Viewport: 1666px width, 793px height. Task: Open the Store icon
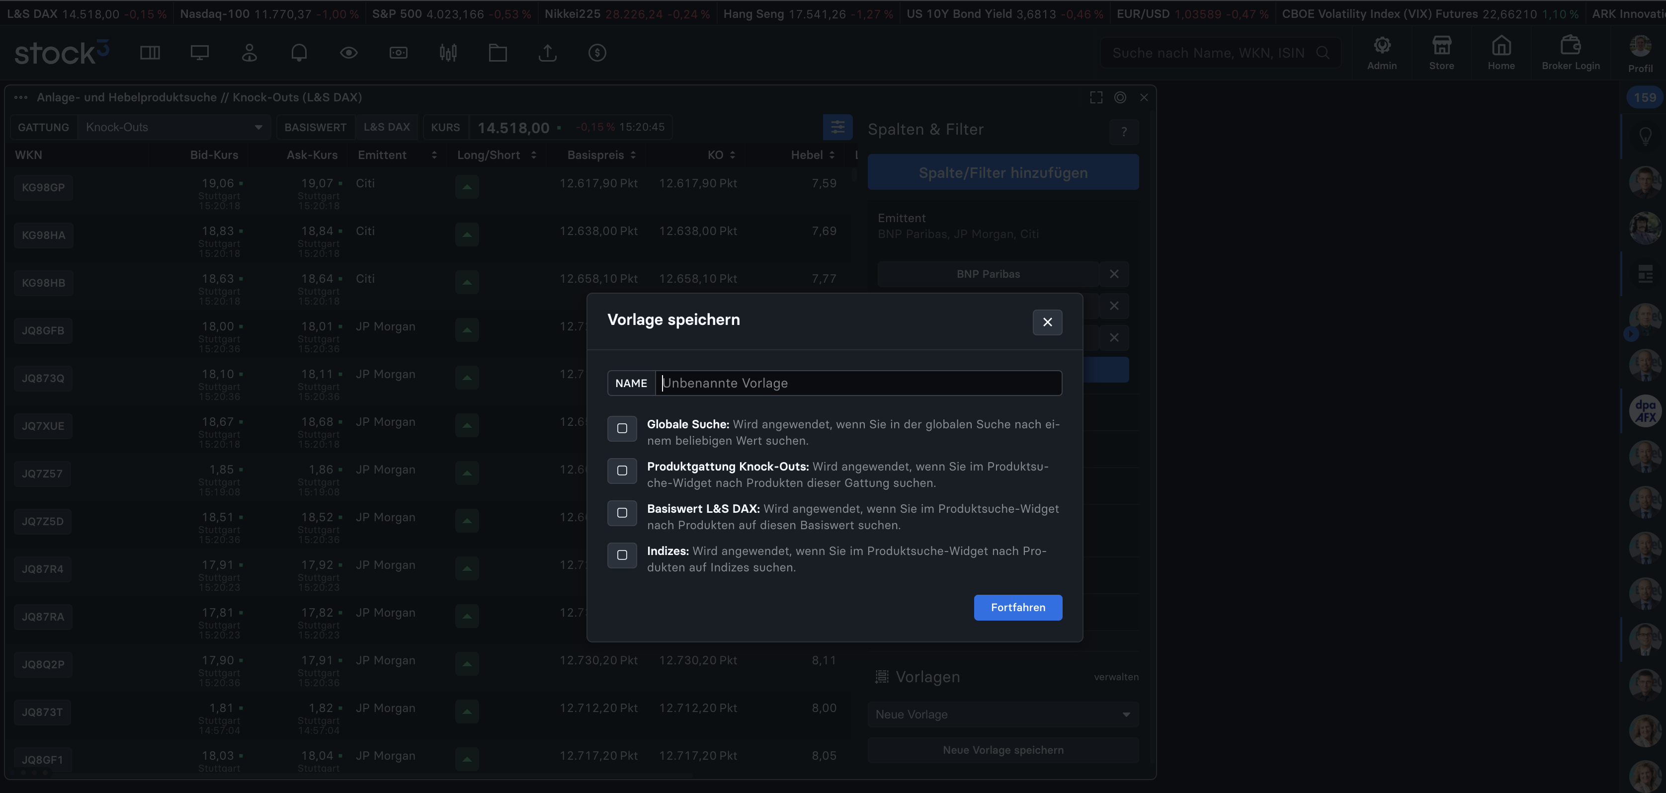[1441, 53]
